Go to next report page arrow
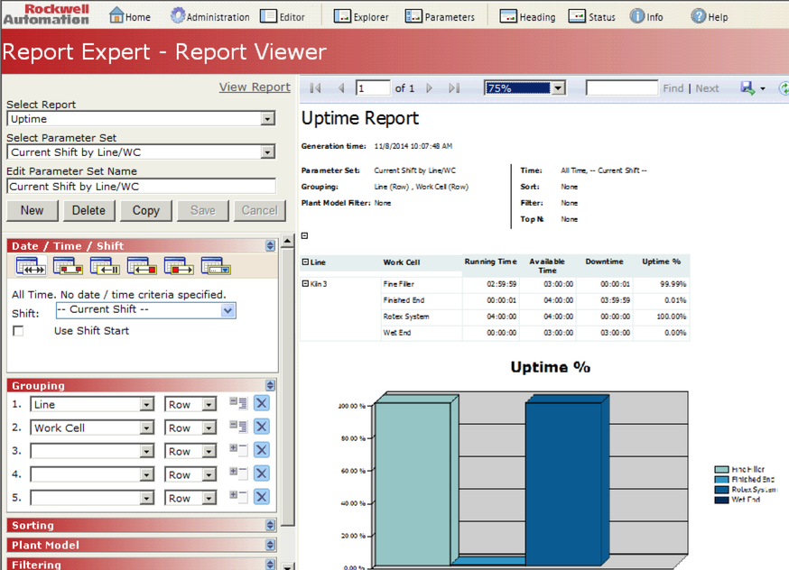Viewport: 789px width, 570px height. coord(430,88)
